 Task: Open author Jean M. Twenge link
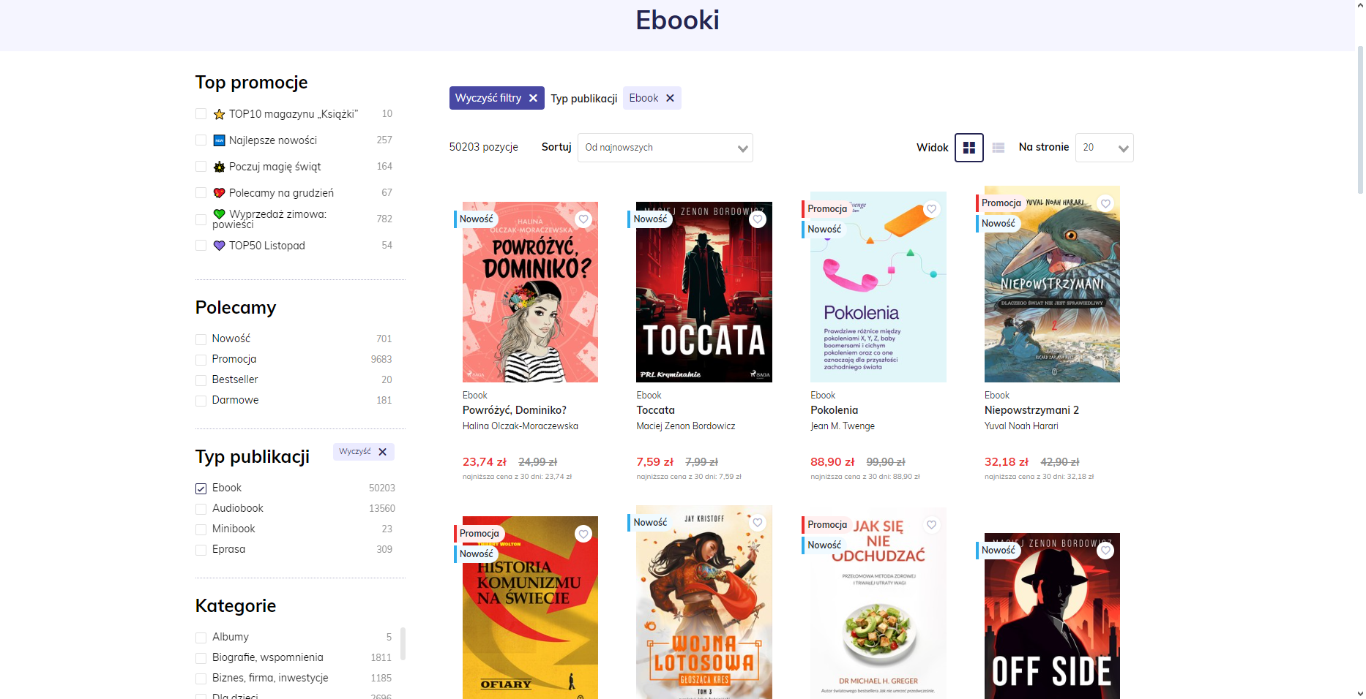click(843, 426)
